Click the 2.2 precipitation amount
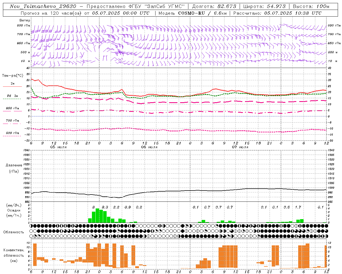This screenshot has width=342, height=274. pyautogui.click(x=116, y=207)
